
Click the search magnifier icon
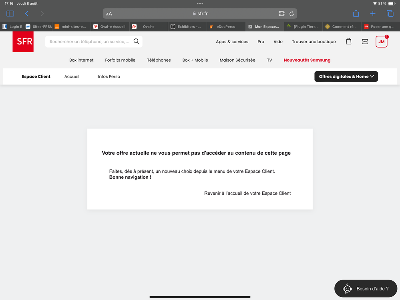[x=137, y=41]
